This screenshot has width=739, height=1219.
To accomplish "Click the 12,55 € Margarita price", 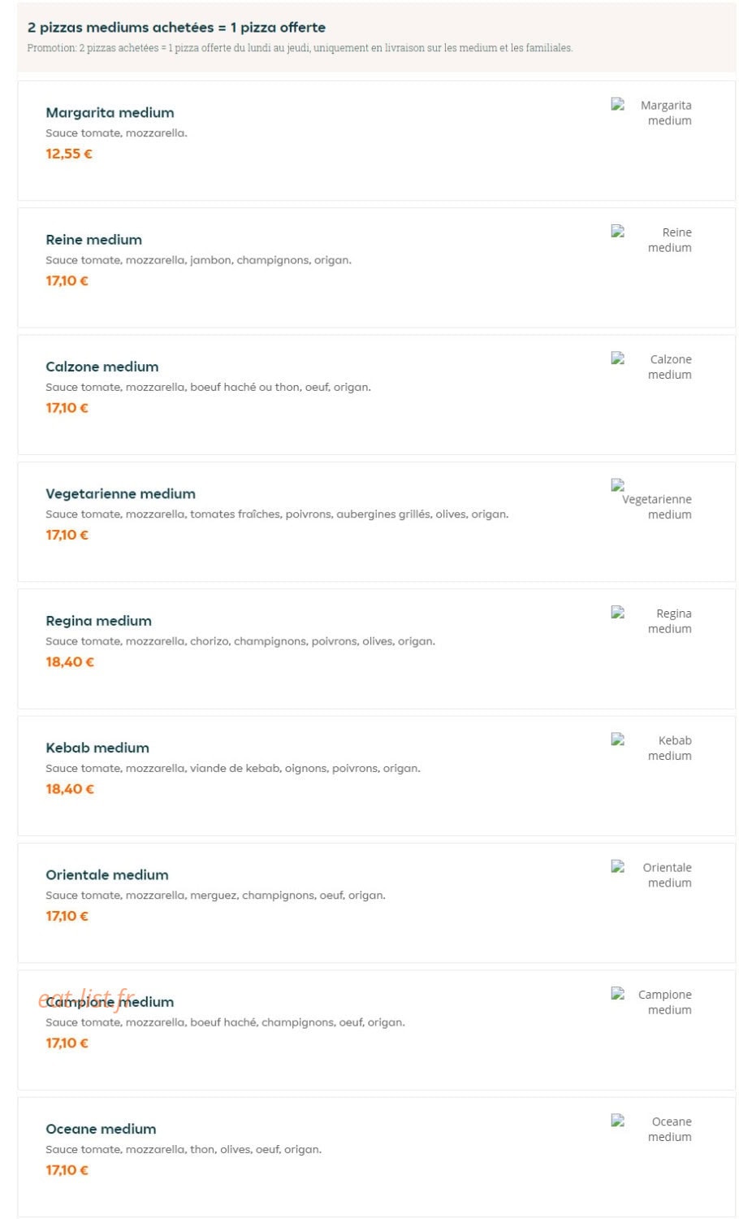I will point(69,154).
